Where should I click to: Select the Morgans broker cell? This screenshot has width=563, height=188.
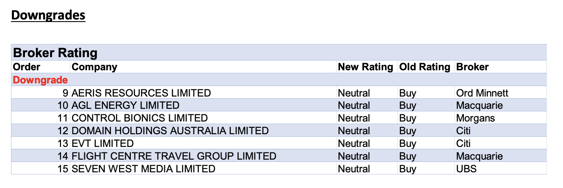click(475, 118)
